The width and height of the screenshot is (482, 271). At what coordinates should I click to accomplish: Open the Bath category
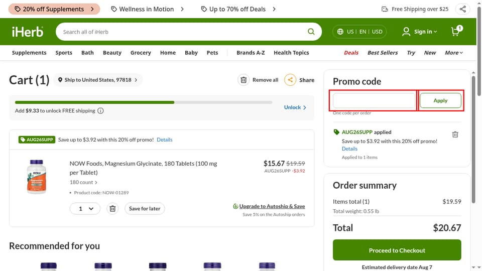tap(87, 53)
